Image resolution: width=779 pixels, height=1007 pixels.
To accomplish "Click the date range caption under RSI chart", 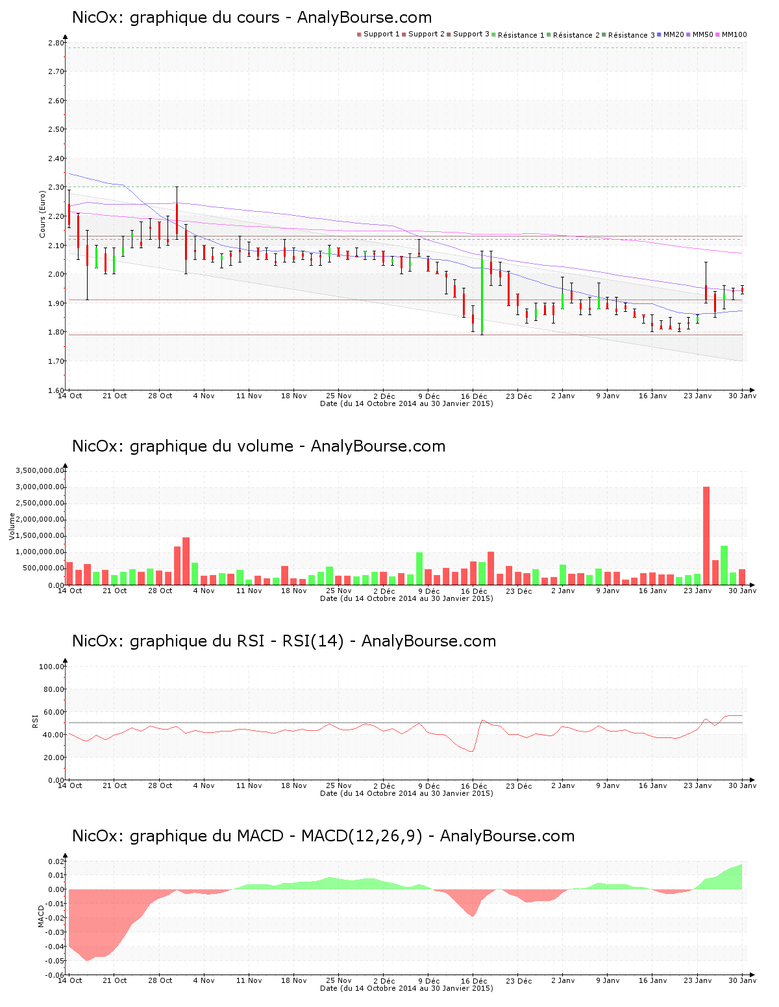I will coord(406,793).
